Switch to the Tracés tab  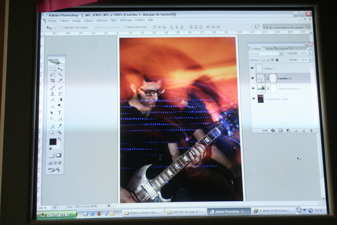tap(269, 49)
